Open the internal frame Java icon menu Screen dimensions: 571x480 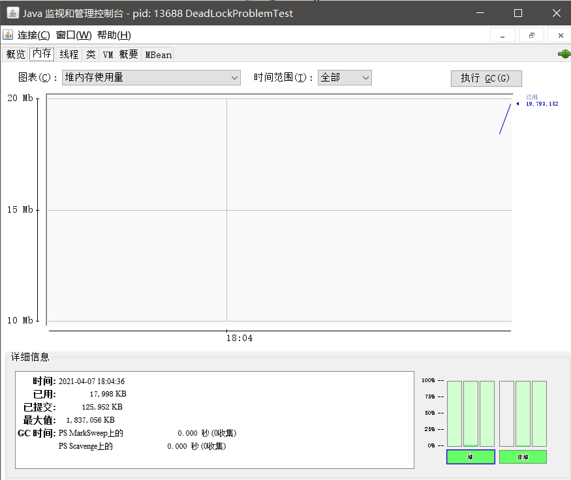click(8, 35)
